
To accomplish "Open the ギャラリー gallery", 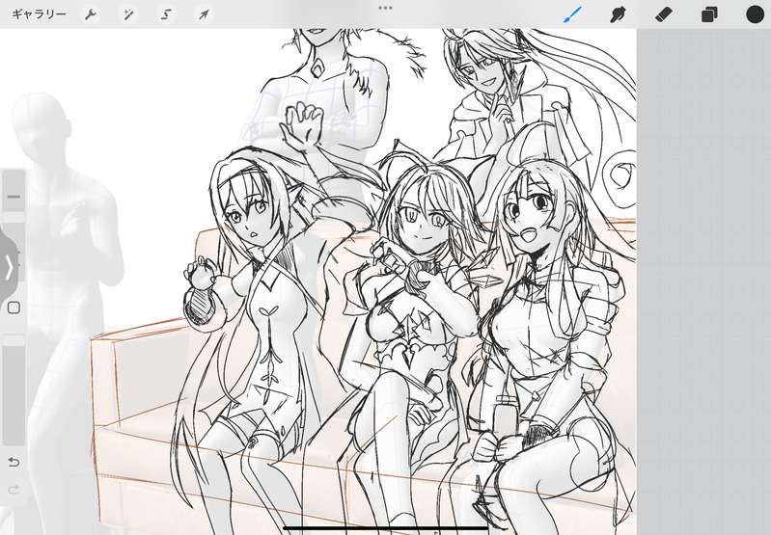I will click(x=39, y=14).
